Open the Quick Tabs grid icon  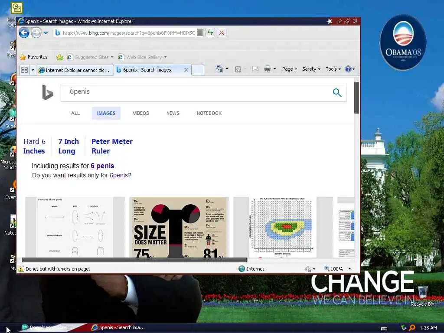point(25,70)
